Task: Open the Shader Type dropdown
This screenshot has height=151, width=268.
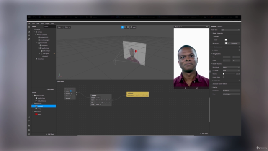Action: (x=230, y=30)
